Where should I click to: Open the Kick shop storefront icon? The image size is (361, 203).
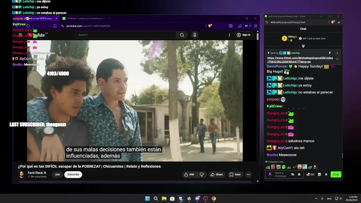[319, 175]
